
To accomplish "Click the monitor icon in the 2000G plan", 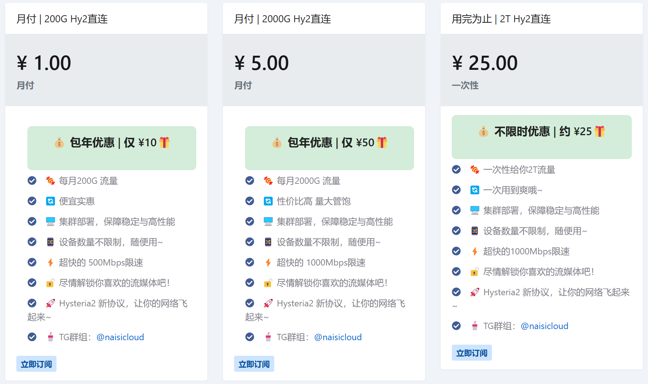I will (268, 222).
